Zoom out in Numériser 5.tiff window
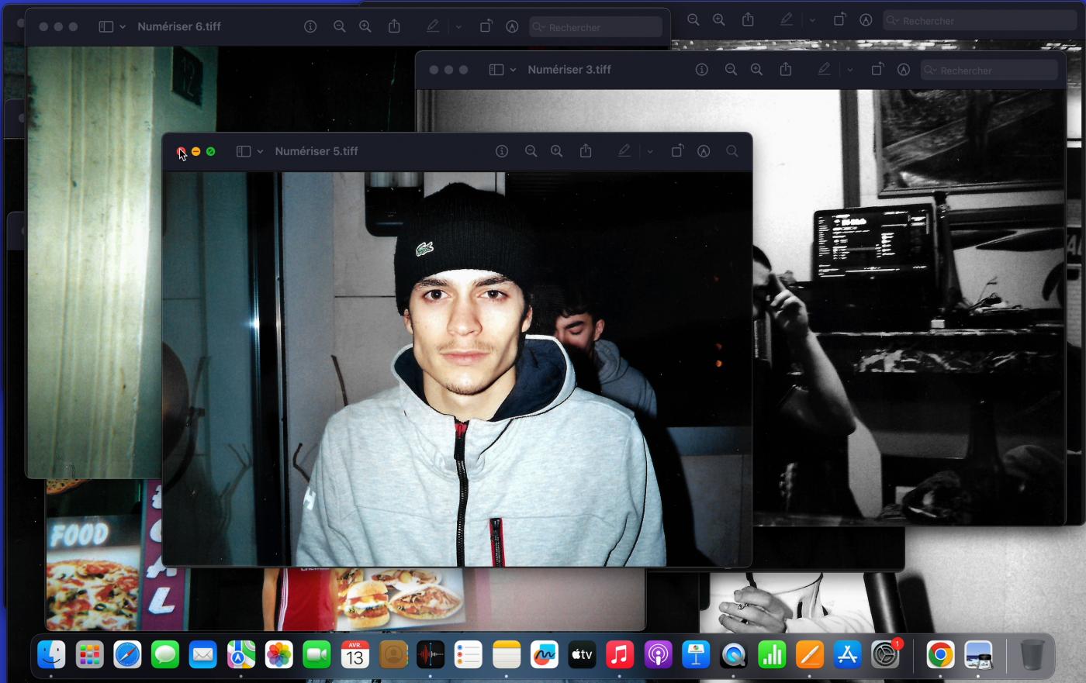 [x=531, y=151]
